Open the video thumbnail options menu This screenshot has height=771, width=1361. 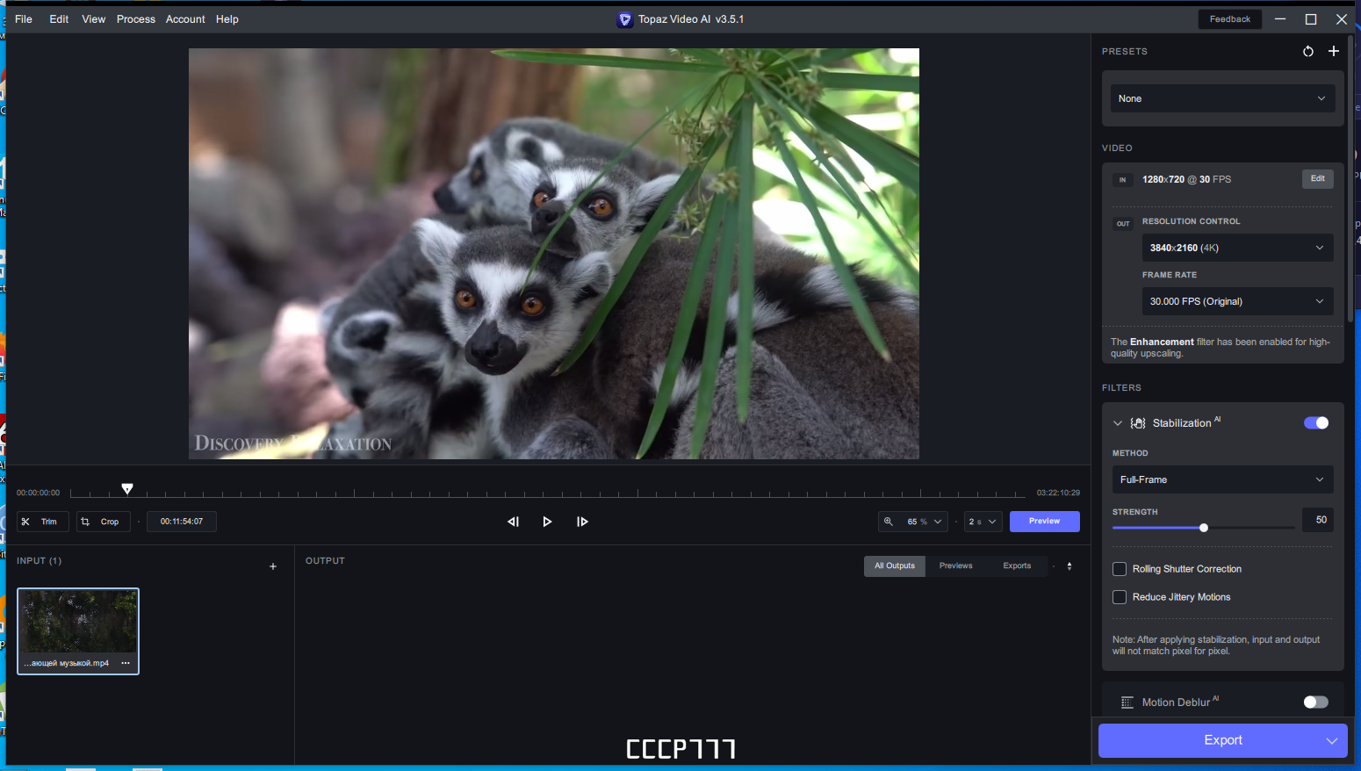pos(126,663)
